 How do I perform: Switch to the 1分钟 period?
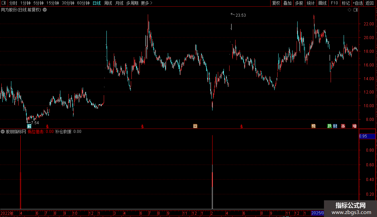point(25,3)
